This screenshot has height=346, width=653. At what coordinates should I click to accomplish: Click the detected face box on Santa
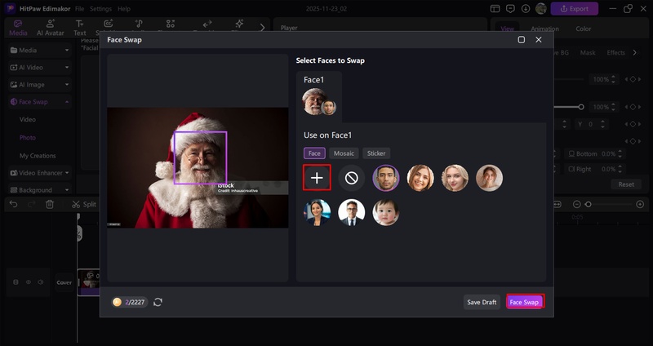click(x=200, y=157)
